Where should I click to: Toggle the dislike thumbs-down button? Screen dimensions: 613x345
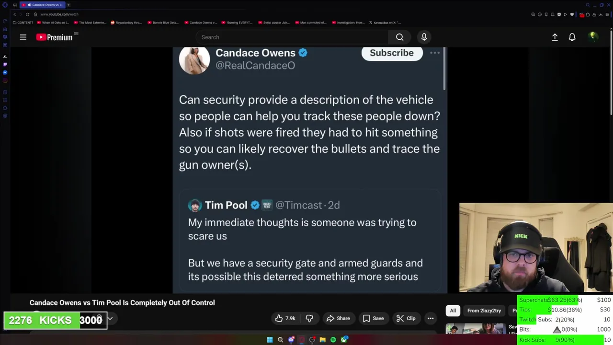coord(309,318)
